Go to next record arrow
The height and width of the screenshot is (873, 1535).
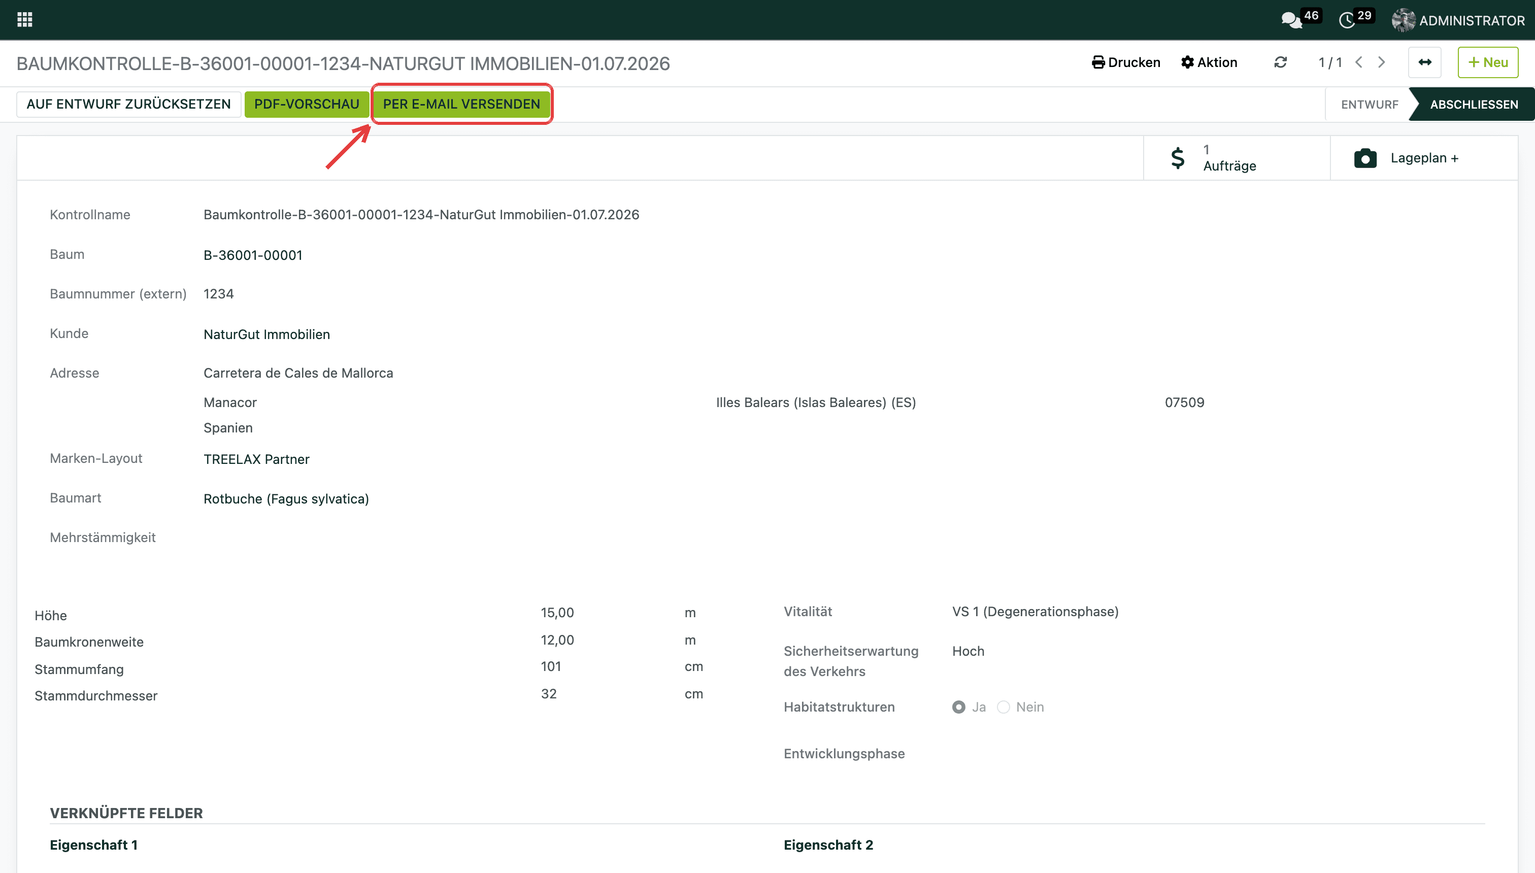pos(1382,62)
